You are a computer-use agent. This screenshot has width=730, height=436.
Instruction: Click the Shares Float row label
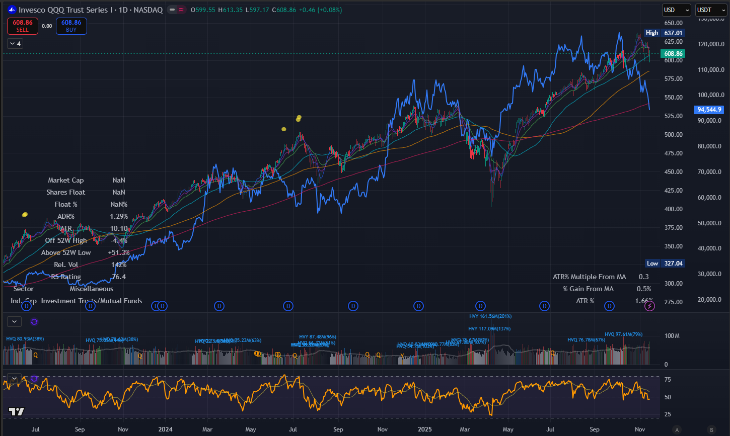pos(66,192)
